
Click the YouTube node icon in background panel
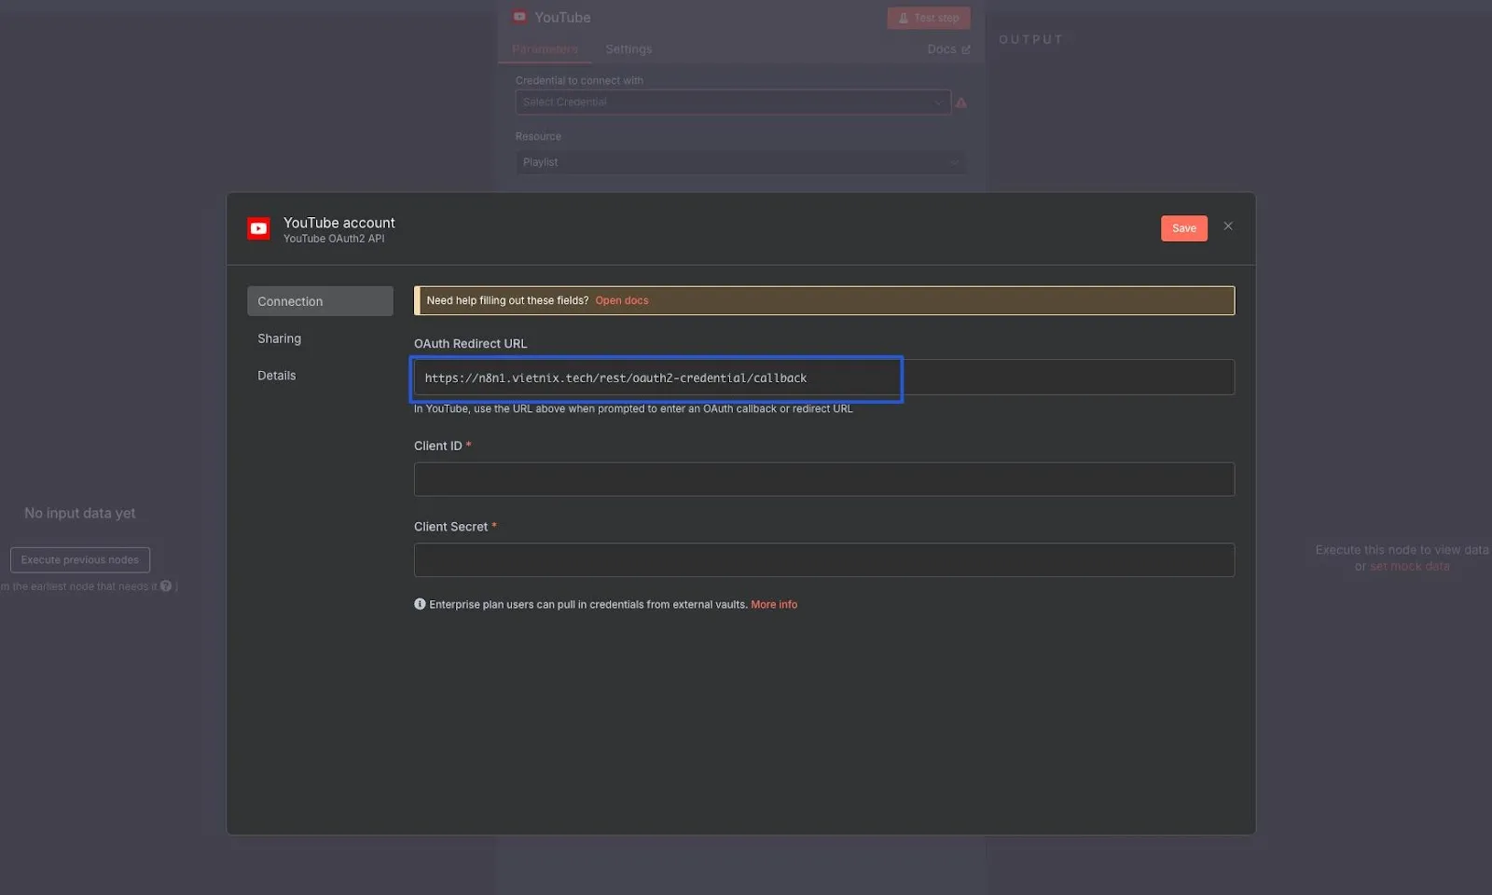(x=519, y=17)
